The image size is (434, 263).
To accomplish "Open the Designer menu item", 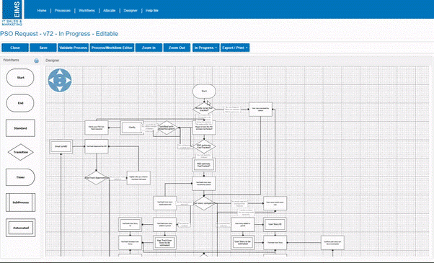I will [130, 11].
